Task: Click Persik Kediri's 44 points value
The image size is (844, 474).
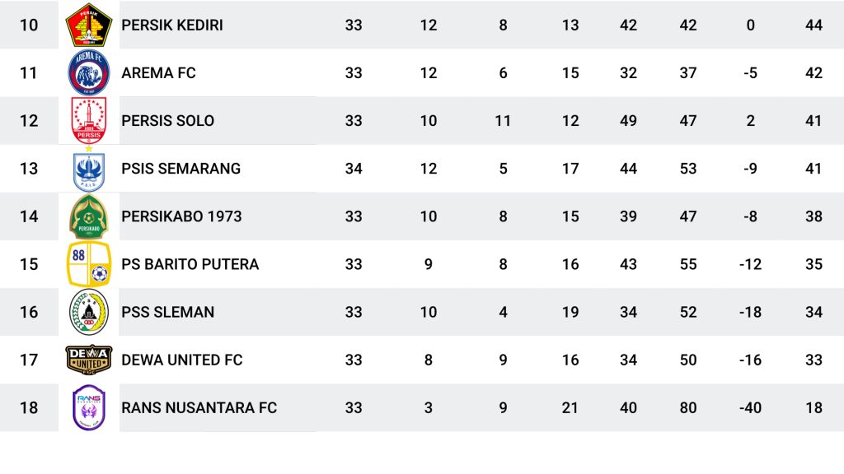Action: [x=814, y=26]
